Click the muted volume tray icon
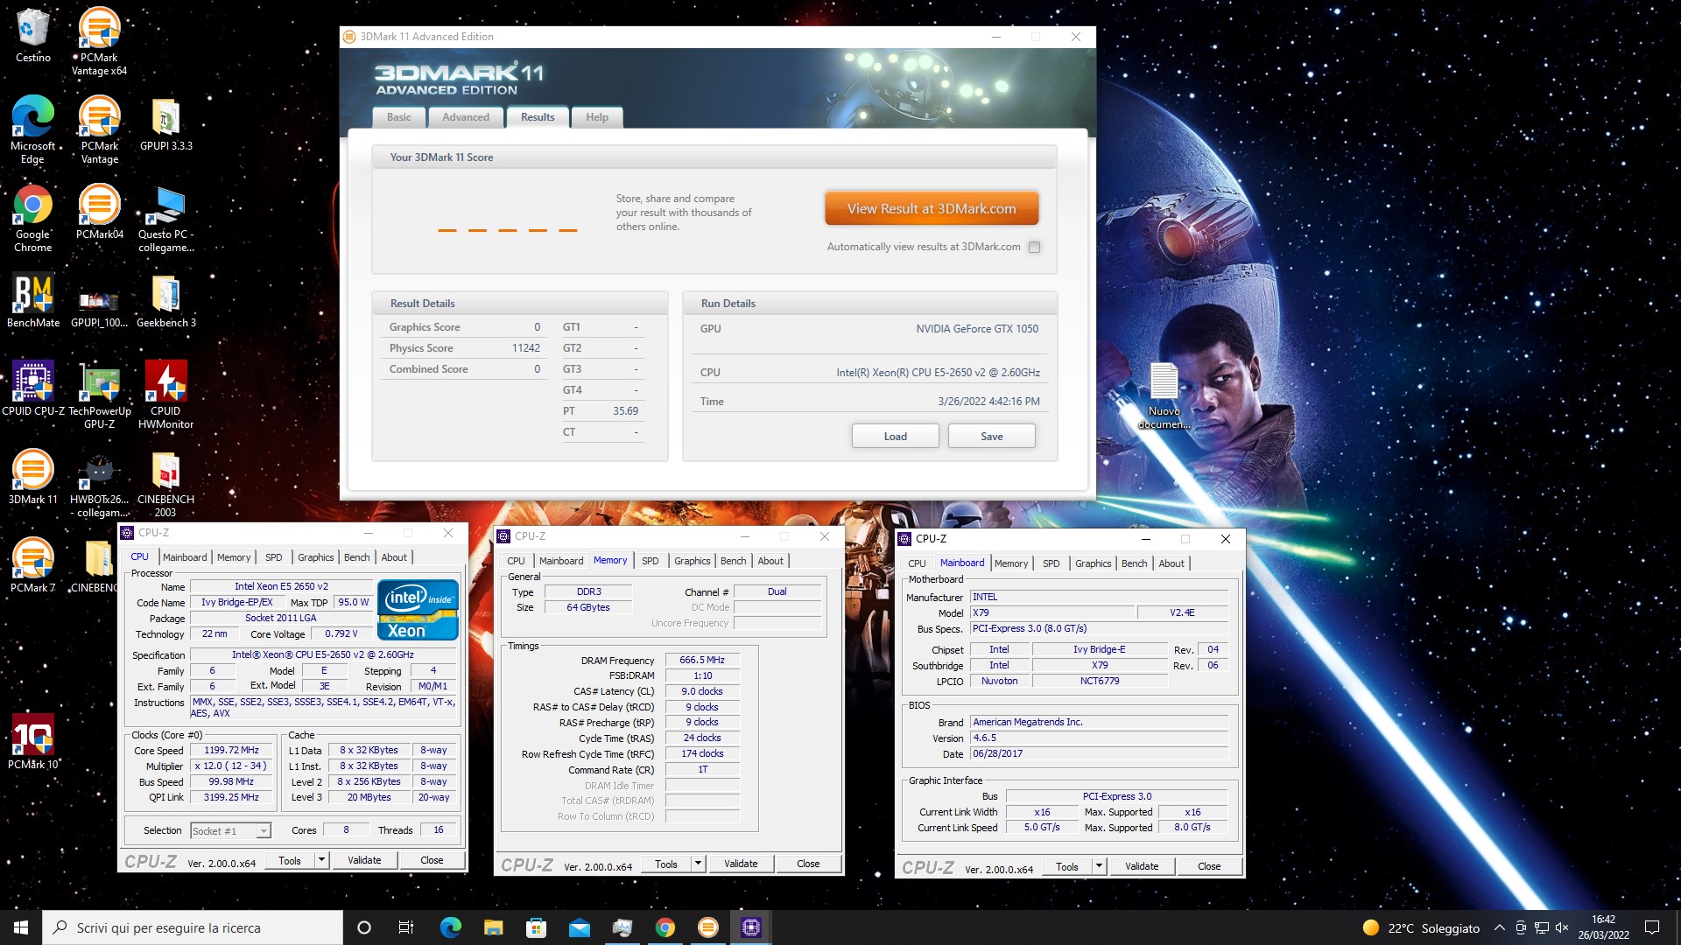Screen dimensions: 1681x945 tap(1562, 927)
